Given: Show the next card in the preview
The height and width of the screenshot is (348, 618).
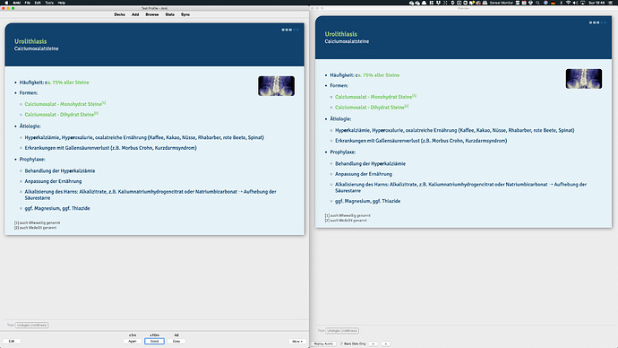Looking at the screenshot, I should [x=386, y=344].
